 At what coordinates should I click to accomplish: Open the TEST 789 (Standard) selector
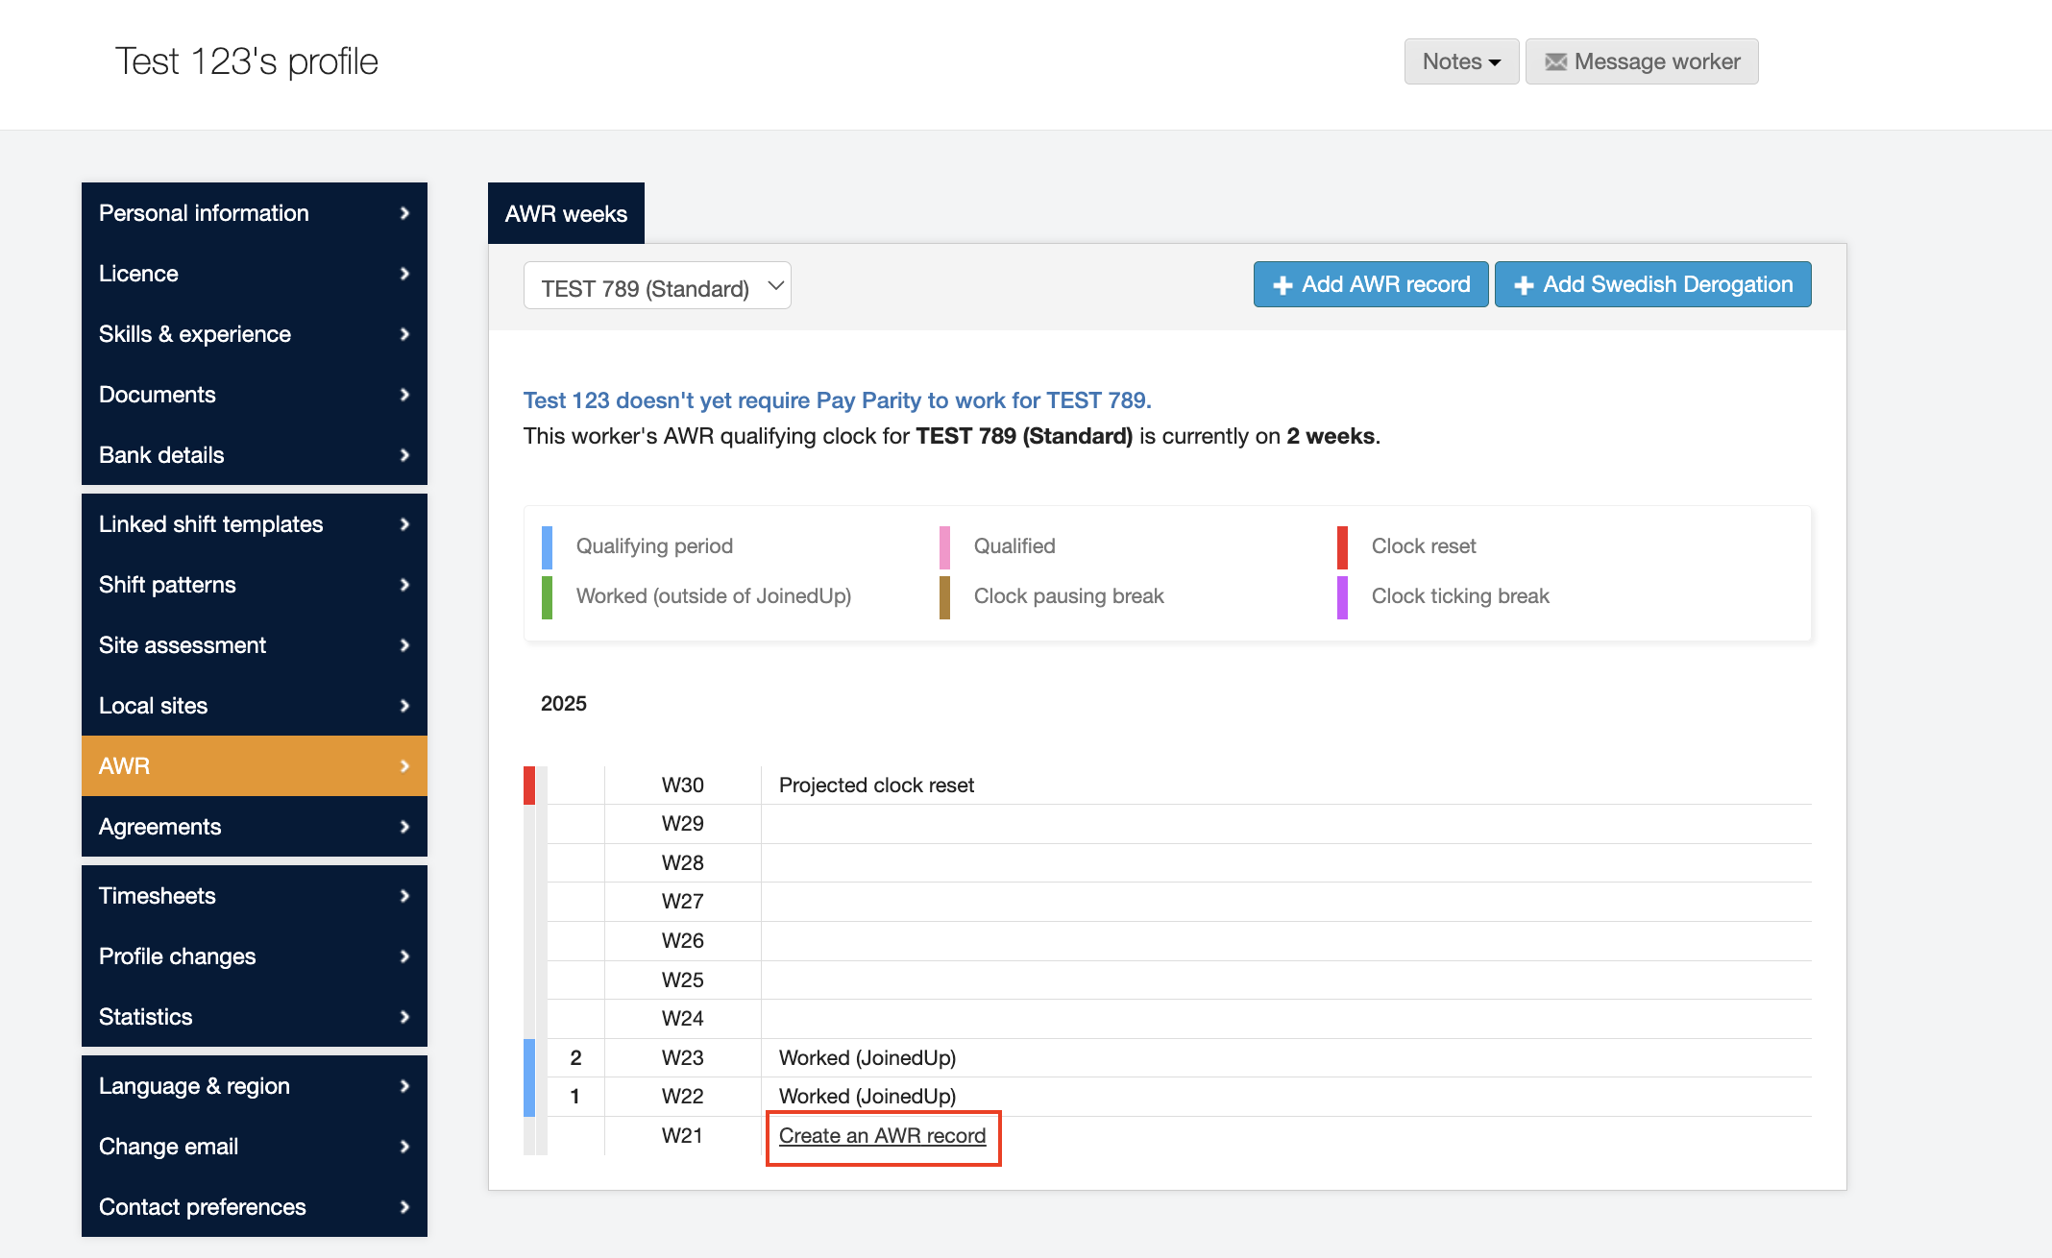[x=657, y=287]
